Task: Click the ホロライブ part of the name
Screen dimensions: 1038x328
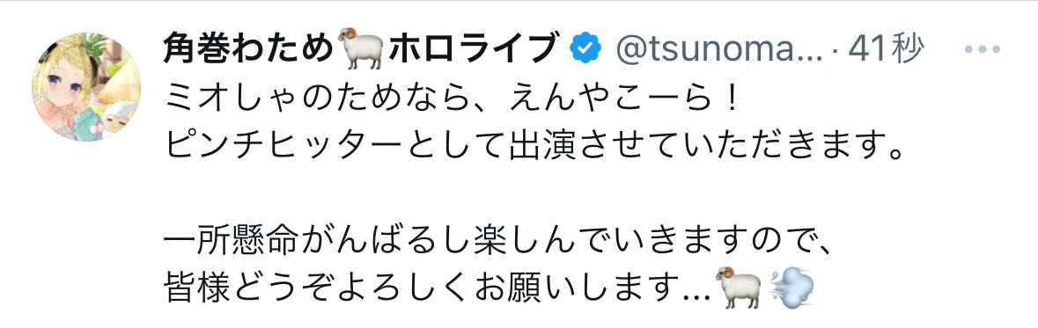Action: (472, 48)
